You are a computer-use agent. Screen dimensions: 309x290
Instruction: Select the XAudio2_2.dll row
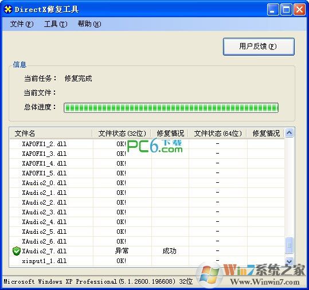pyautogui.click(x=147, y=202)
